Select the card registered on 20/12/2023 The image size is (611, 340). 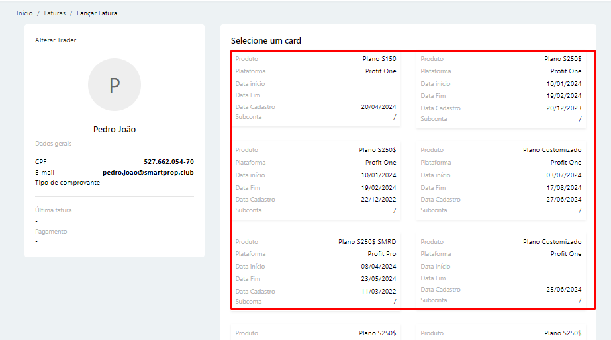coord(501,89)
